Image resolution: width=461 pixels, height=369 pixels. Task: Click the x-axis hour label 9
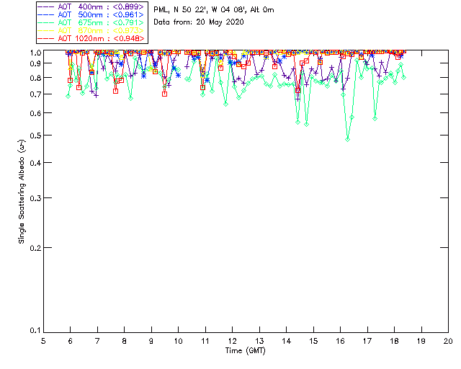(151, 341)
